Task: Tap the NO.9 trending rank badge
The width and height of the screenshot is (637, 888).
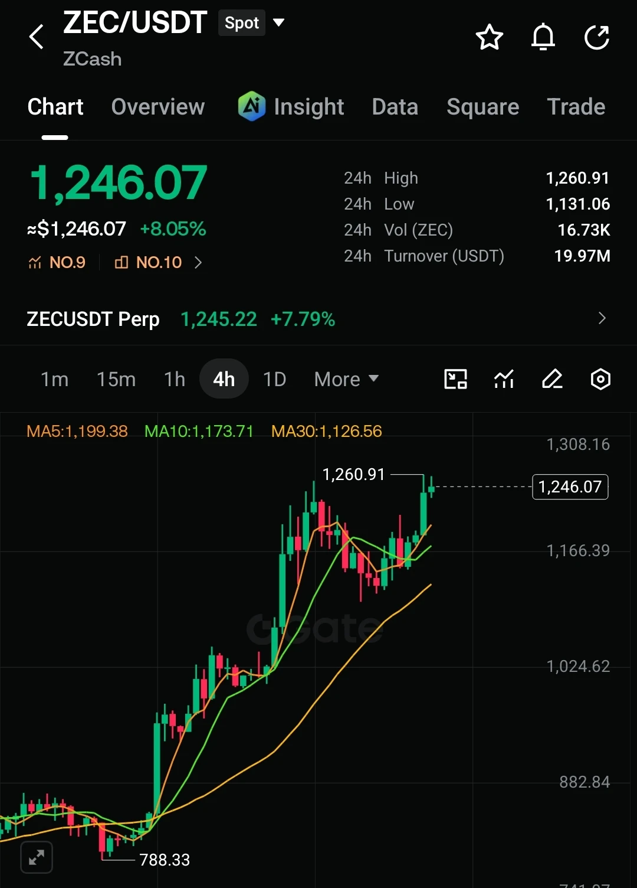Action: 57,262
